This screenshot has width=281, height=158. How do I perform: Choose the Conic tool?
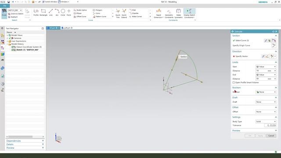click(x=97, y=13)
